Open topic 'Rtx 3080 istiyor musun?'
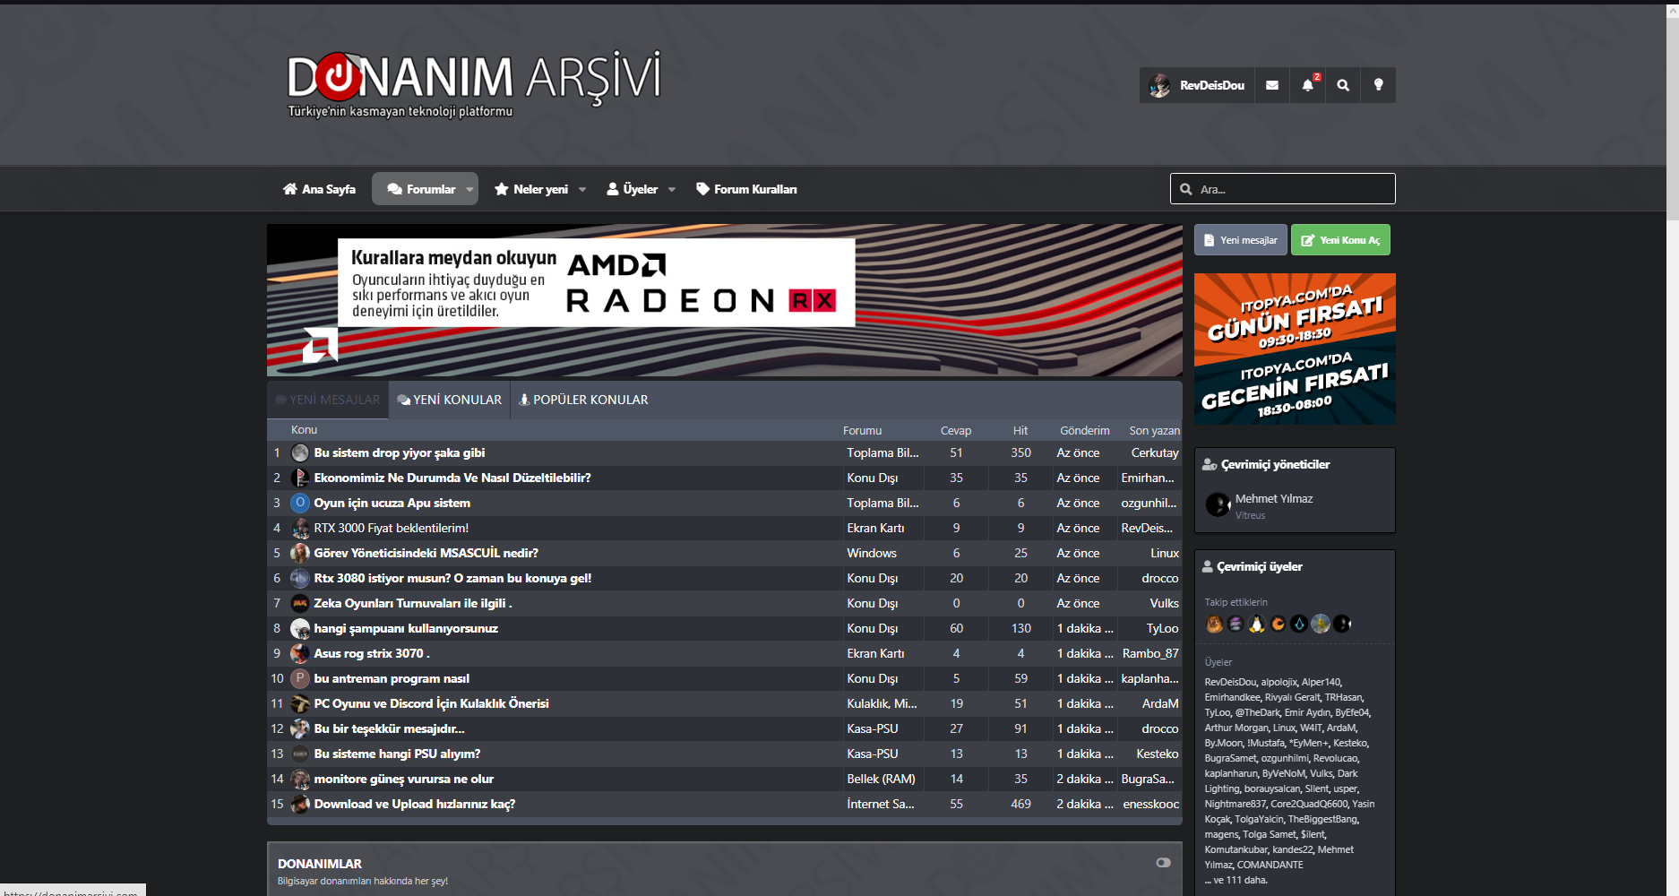 (x=452, y=578)
